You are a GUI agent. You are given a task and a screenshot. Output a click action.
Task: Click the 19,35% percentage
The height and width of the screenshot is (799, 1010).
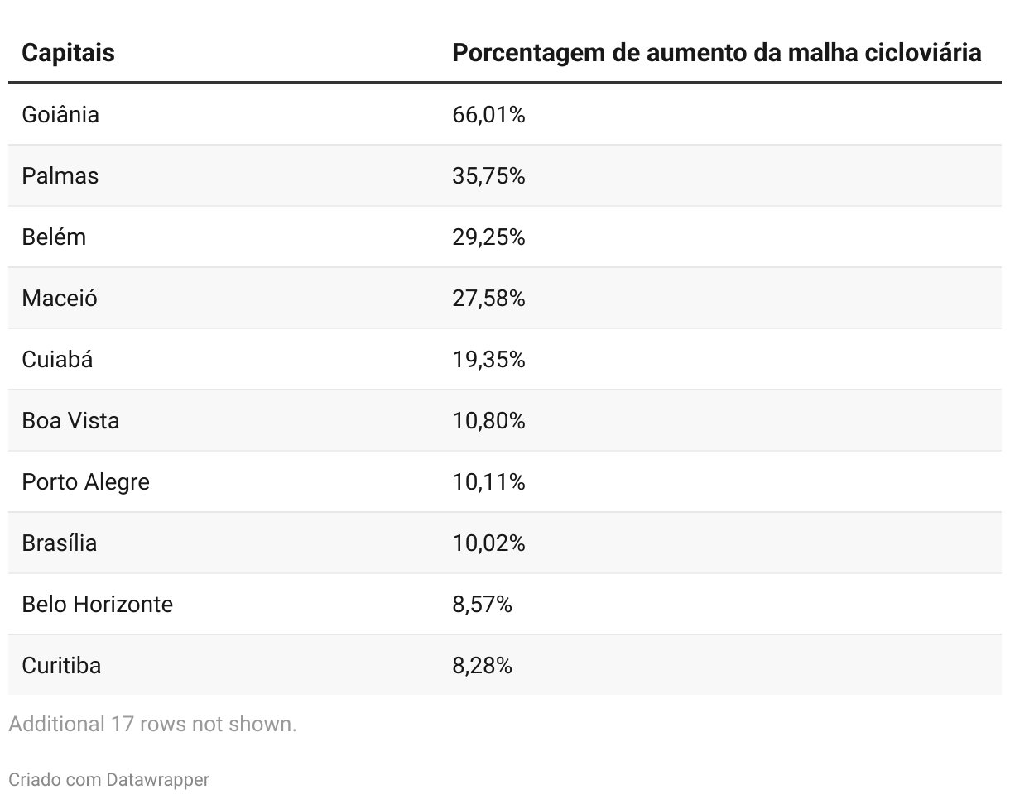click(x=488, y=359)
